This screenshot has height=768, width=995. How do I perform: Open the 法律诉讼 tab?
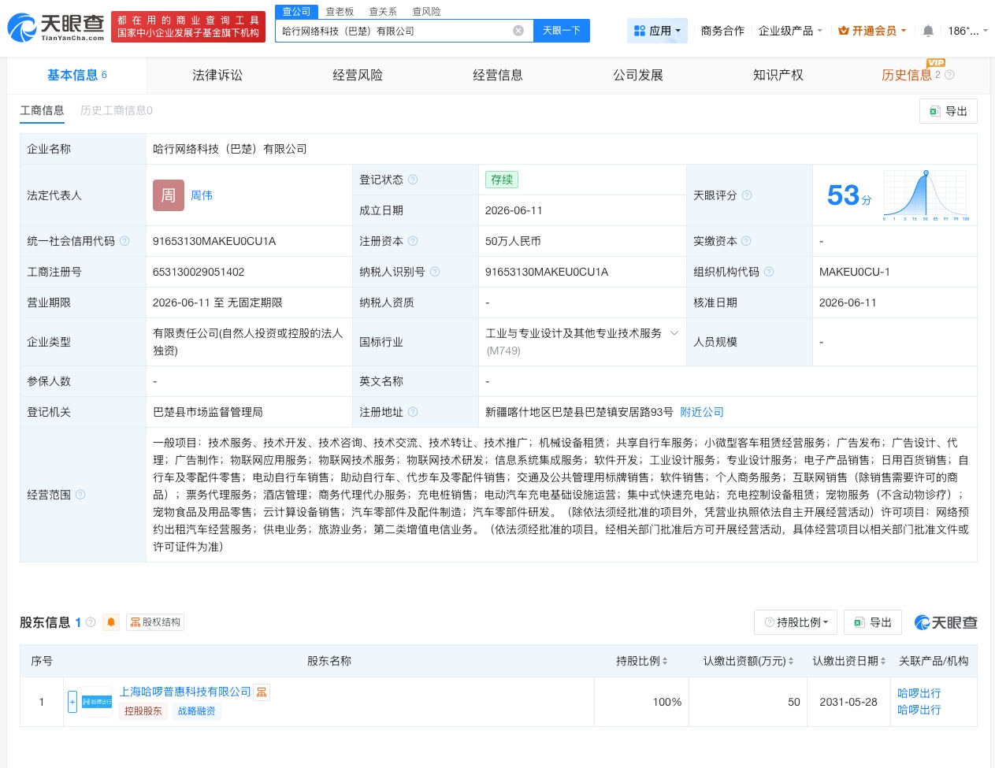(217, 75)
